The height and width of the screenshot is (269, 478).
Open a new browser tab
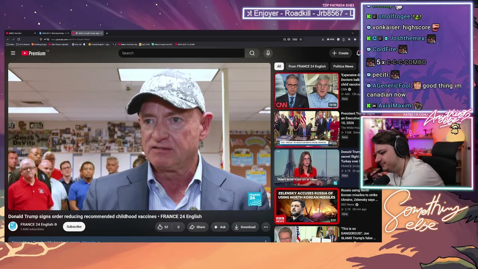107,33
